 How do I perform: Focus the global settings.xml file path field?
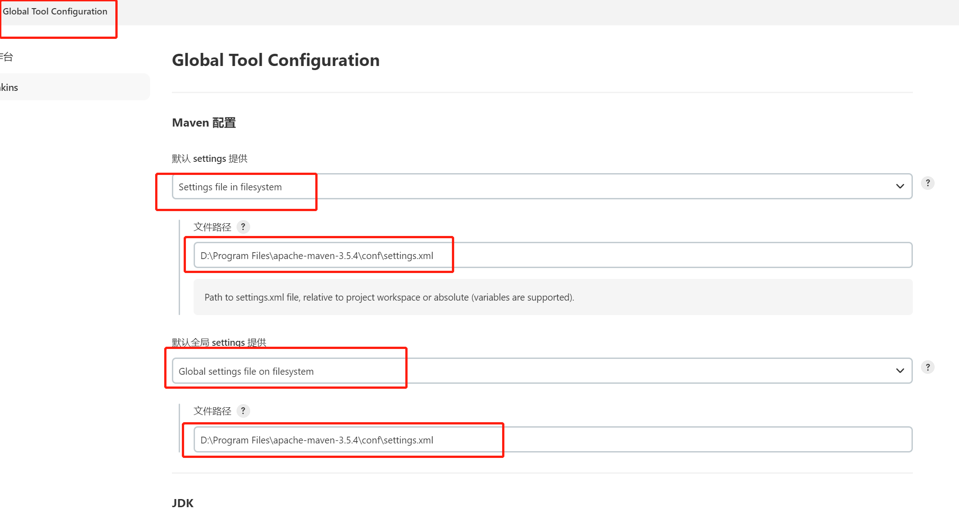coord(552,440)
